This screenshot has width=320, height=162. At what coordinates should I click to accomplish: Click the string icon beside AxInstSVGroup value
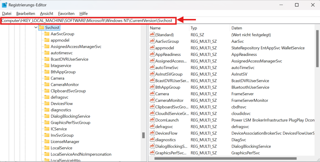coord(152,74)
